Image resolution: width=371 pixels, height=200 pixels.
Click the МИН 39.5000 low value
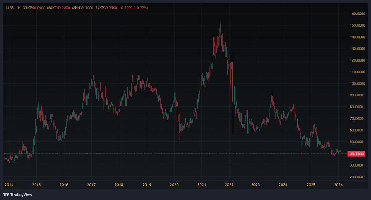click(82, 8)
